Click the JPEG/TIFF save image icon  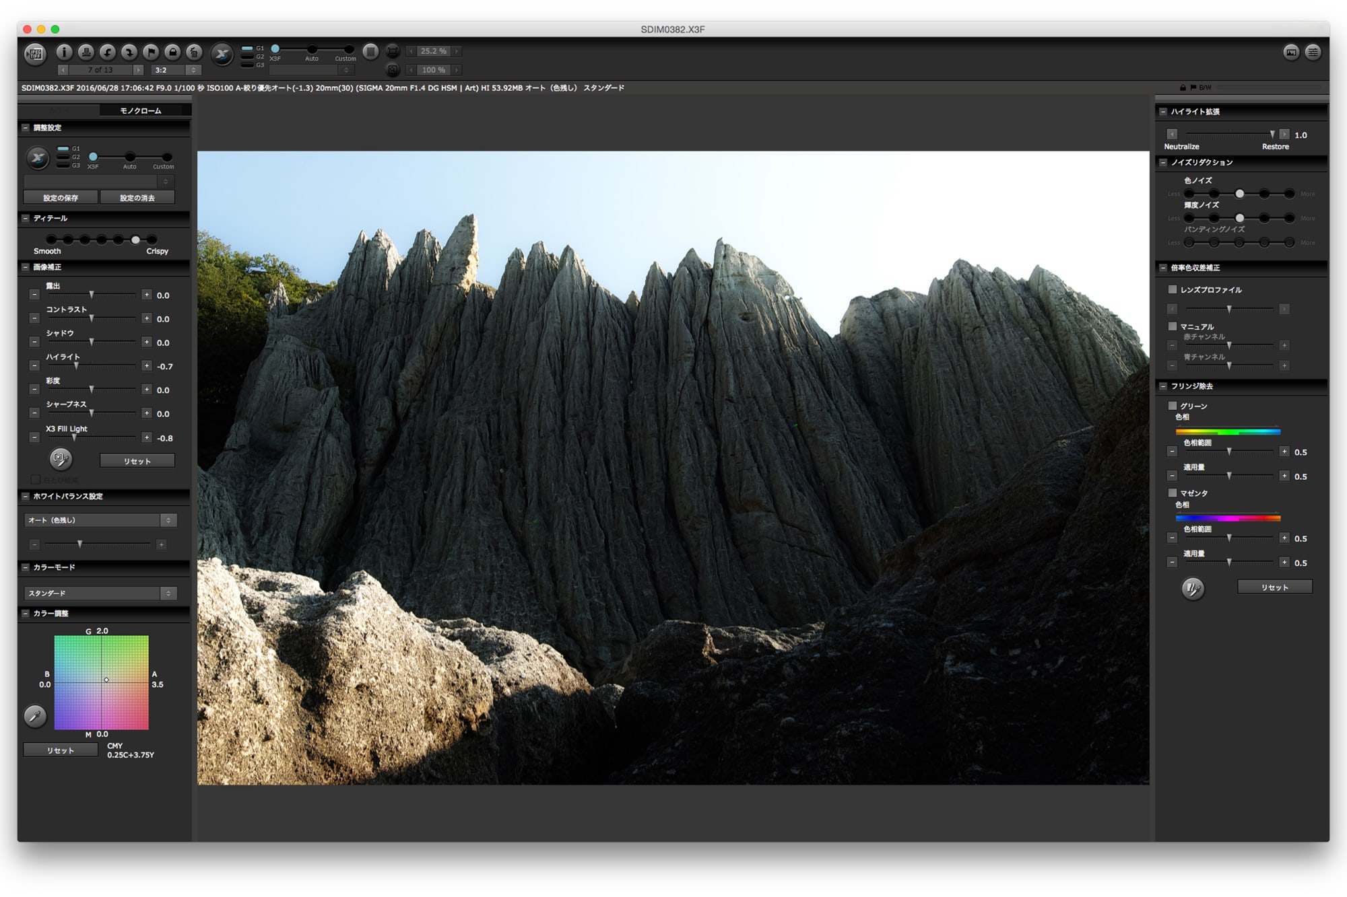click(x=36, y=53)
